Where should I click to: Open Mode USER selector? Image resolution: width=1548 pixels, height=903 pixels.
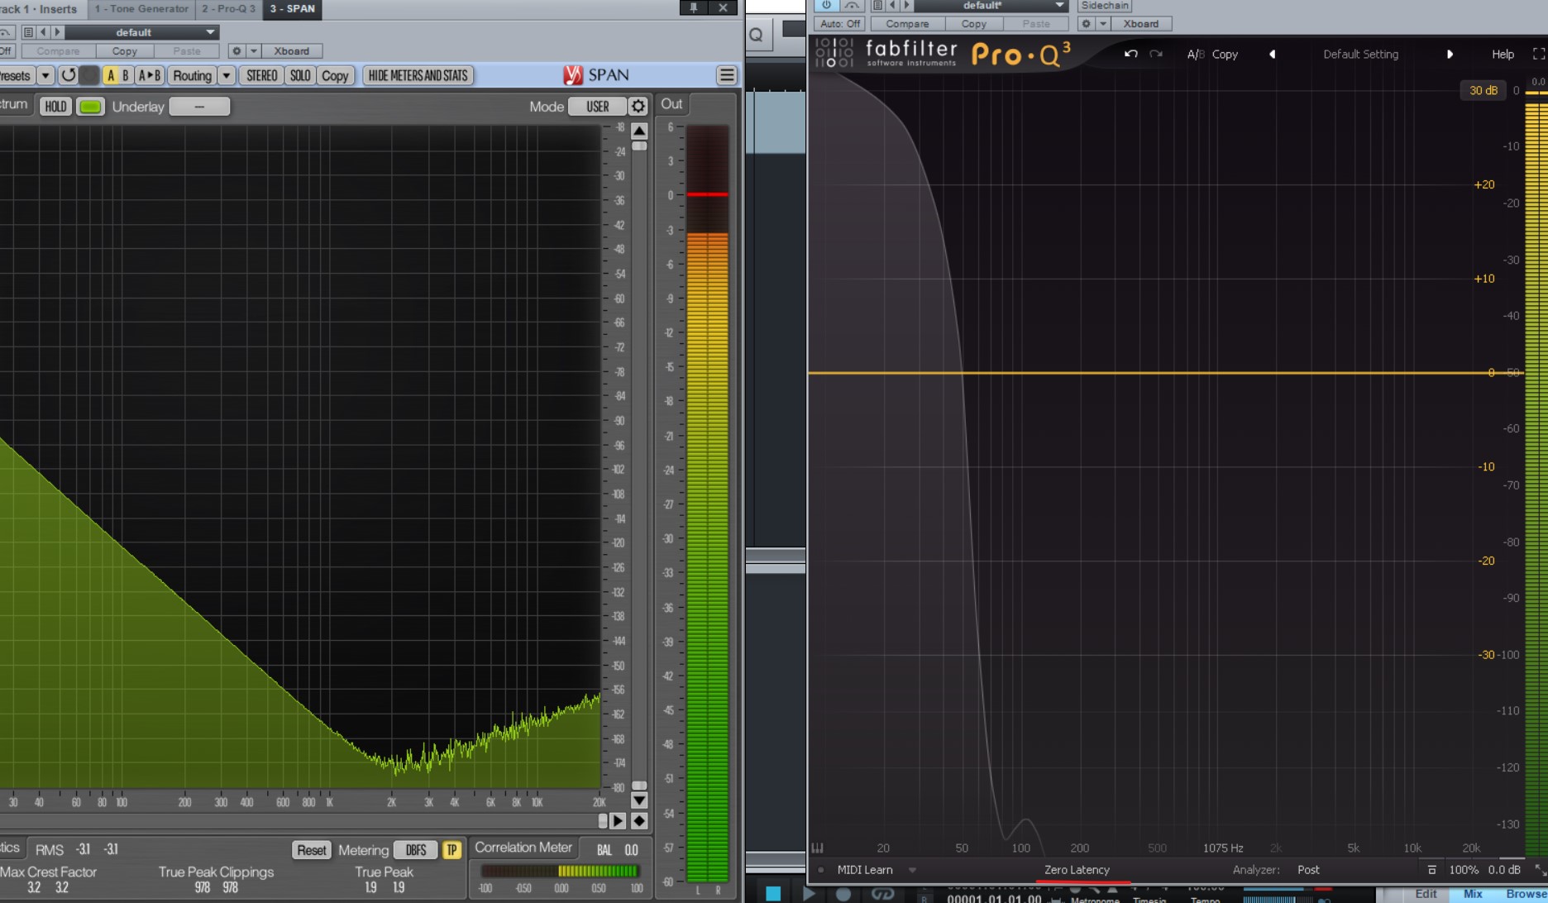(597, 107)
